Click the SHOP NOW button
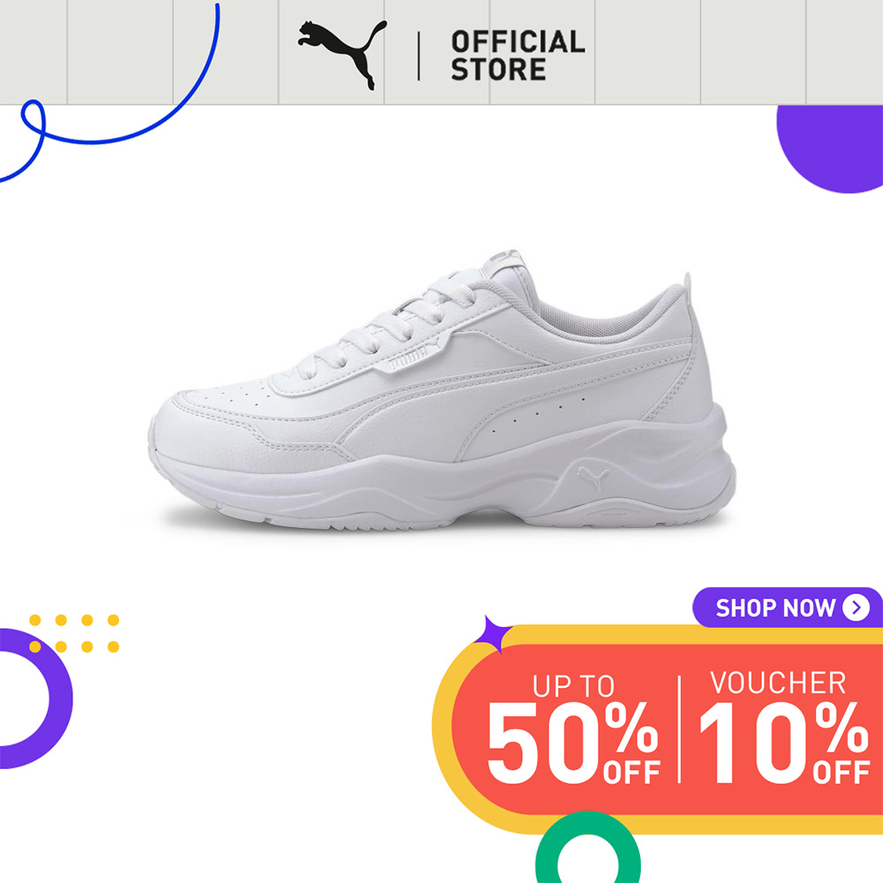 pos(788,608)
